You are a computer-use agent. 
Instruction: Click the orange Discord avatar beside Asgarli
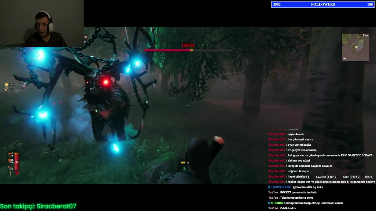pos(6,85)
